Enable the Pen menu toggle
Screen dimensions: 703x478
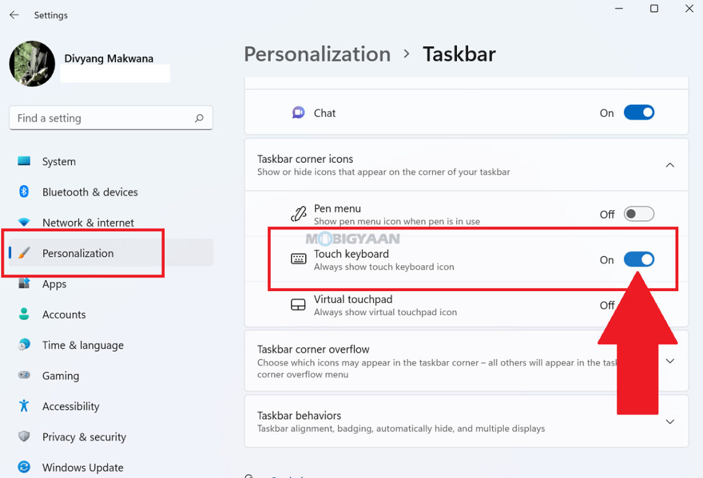point(639,213)
